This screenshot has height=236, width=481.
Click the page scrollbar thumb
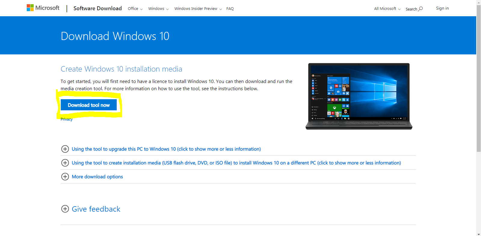tap(479, 78)
